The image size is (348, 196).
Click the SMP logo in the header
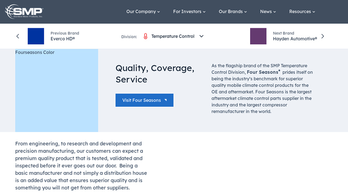pyautogui.click(x=24, y=11)
